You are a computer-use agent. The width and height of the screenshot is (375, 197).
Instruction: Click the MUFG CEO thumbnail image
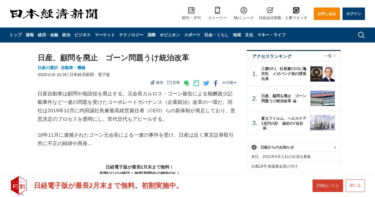pyautogui.click(x=322, y=74)
